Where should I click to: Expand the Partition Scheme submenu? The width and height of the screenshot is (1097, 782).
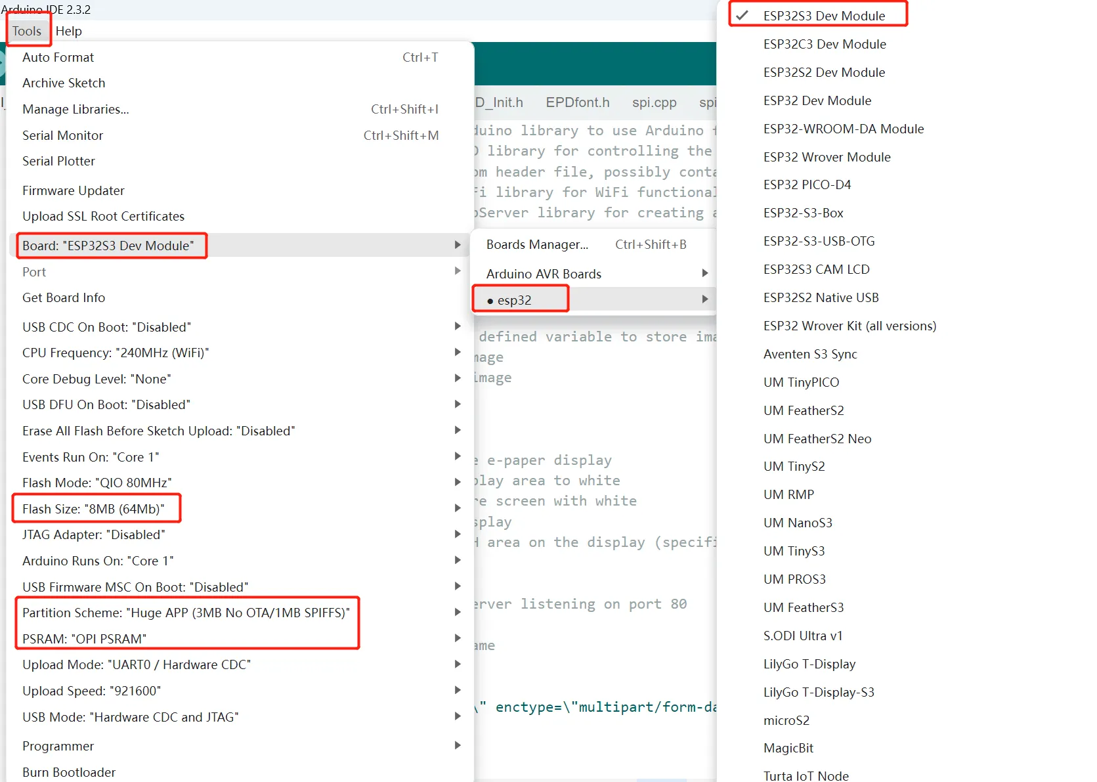(186, 613)
